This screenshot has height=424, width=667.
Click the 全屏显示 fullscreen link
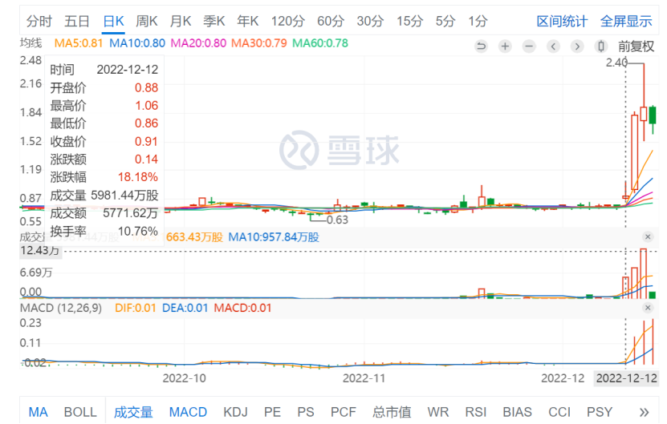[x=626, y=21]
